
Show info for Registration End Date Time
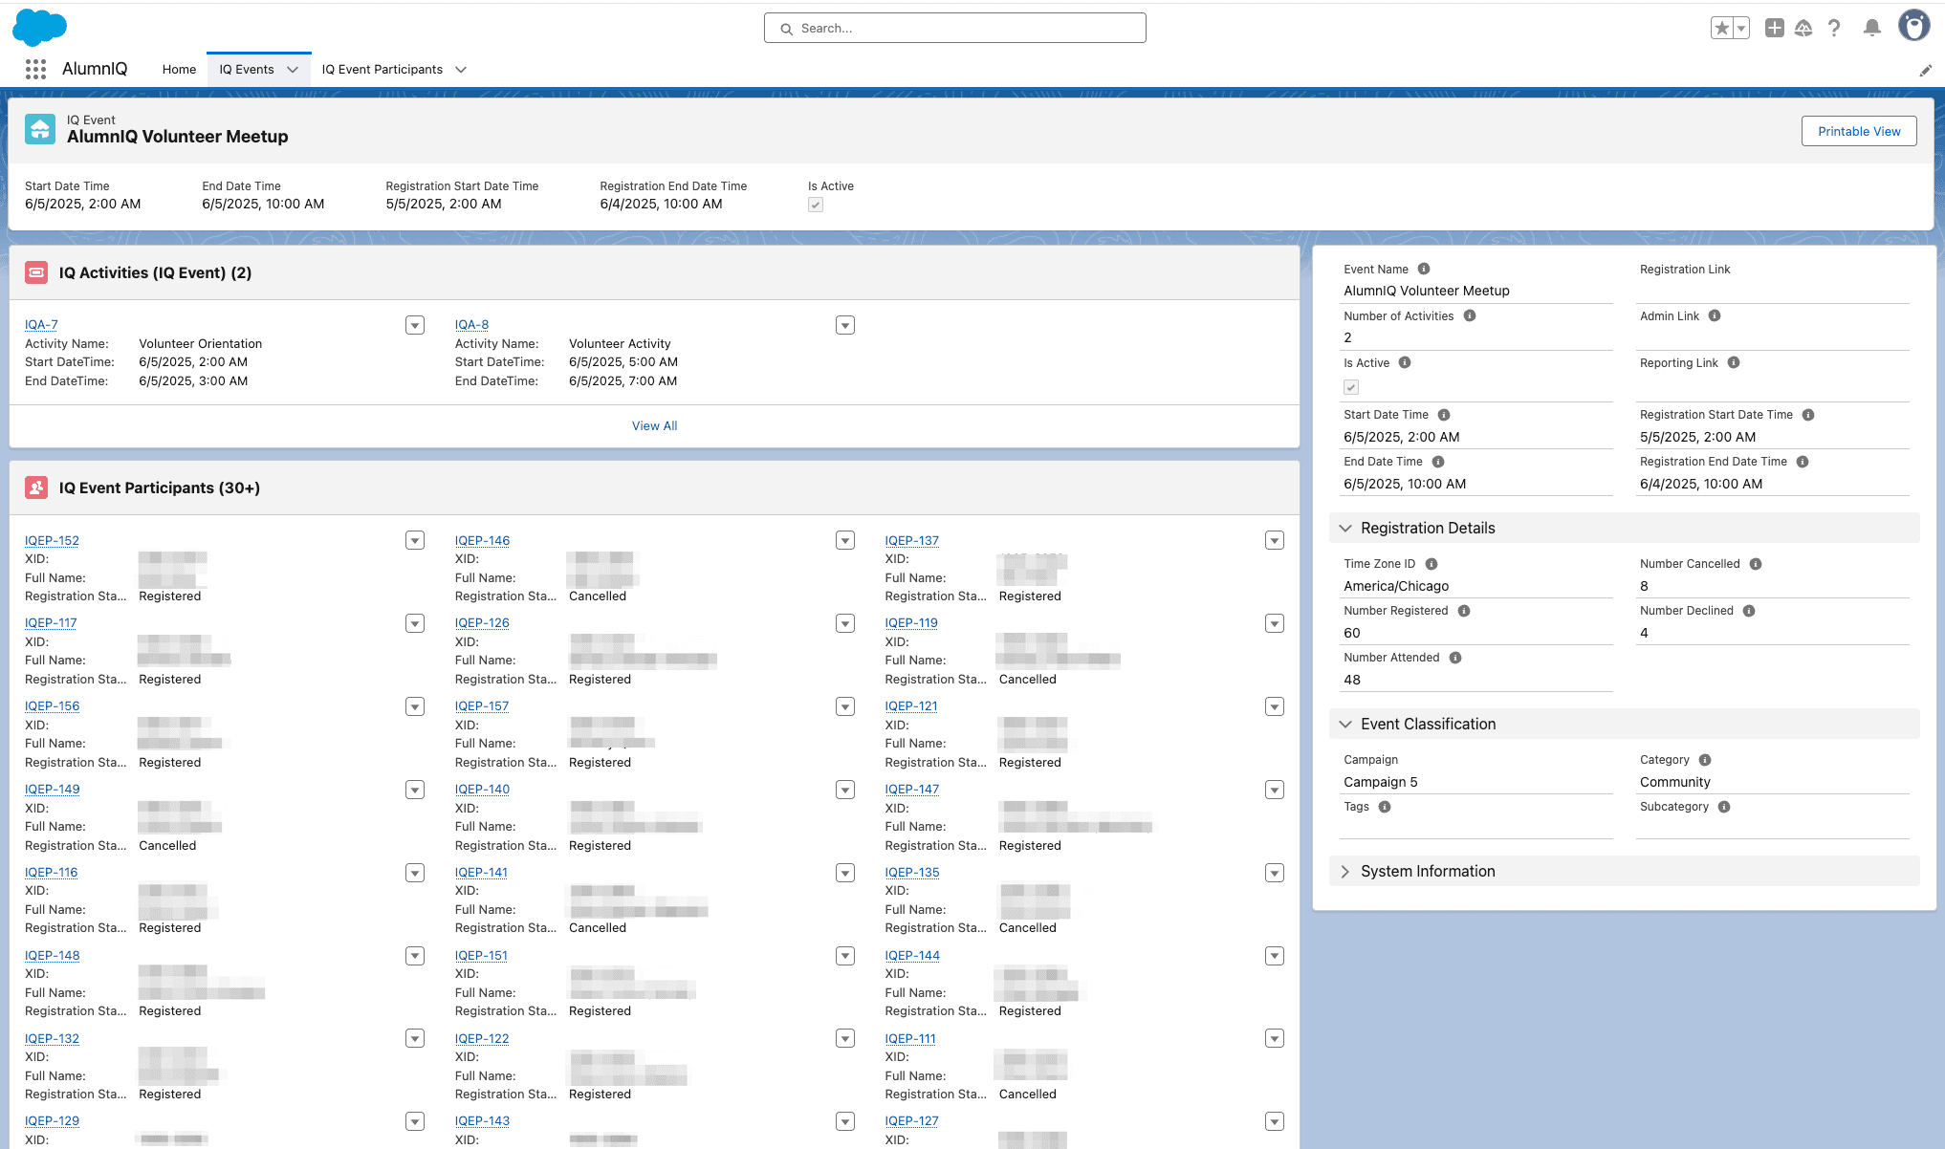(1803, 461)
